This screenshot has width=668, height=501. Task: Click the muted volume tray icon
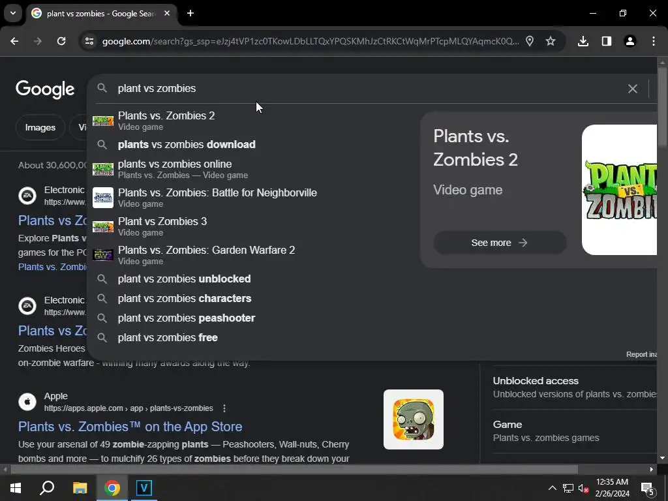(x=583, y=488)
